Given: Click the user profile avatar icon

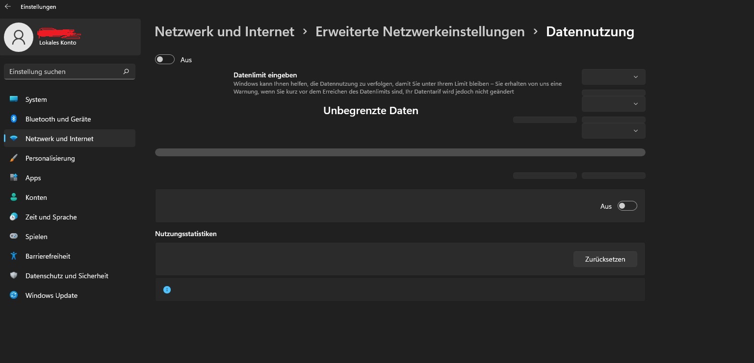Looking at the screenshot, I should pos(19,37).
